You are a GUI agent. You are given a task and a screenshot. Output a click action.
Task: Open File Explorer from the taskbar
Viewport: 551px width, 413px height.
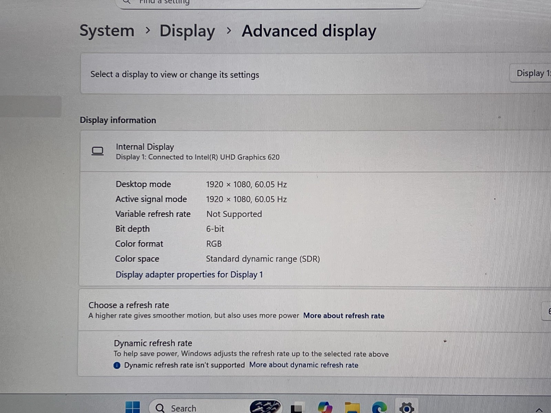click(x=352, y=408)
